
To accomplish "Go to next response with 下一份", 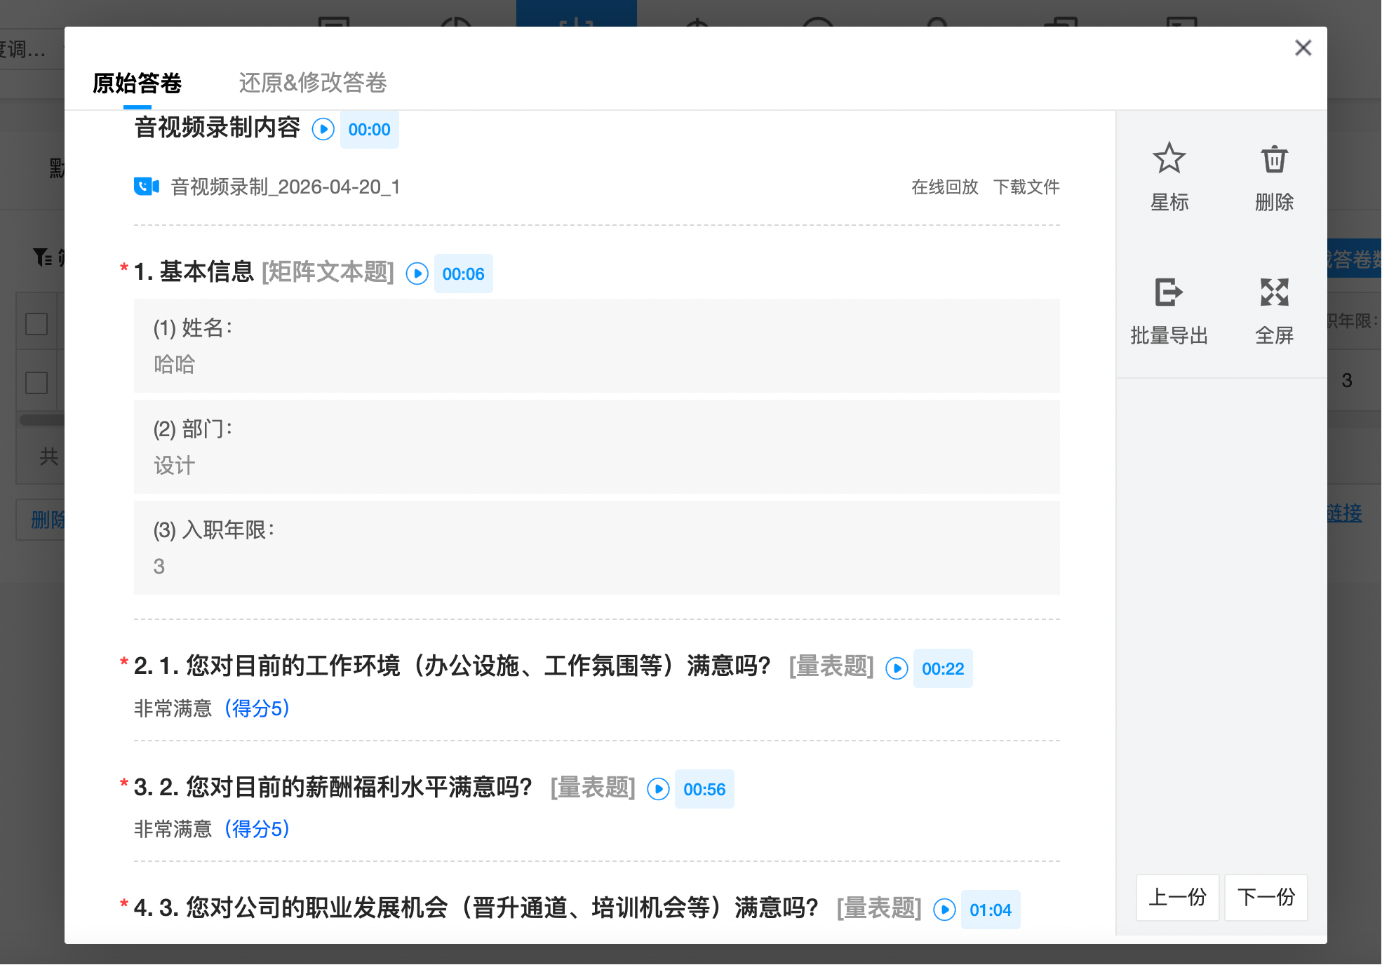I will coord(1266,898).
